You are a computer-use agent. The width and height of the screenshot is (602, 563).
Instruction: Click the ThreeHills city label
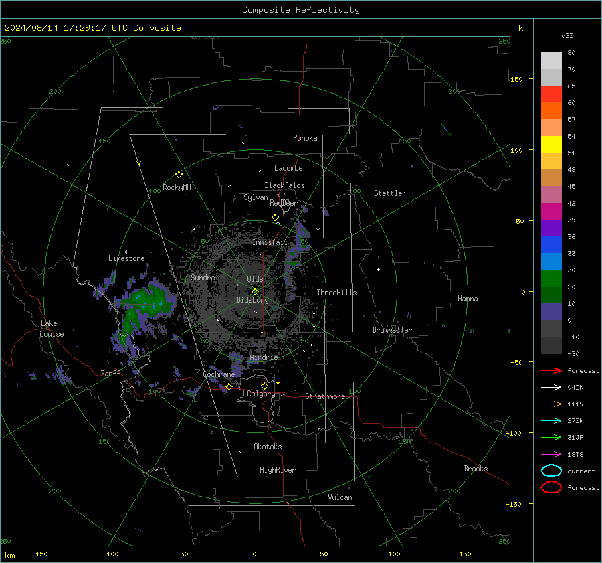[336, 293]
